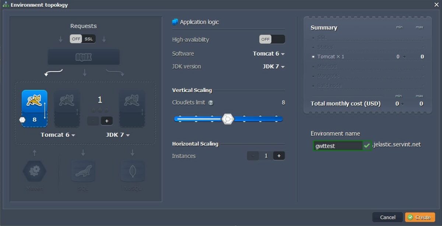Viewport: 442px width, 226px height.
Task: Open JDK version dropdown in Application logic
Action: pos(274,67)
